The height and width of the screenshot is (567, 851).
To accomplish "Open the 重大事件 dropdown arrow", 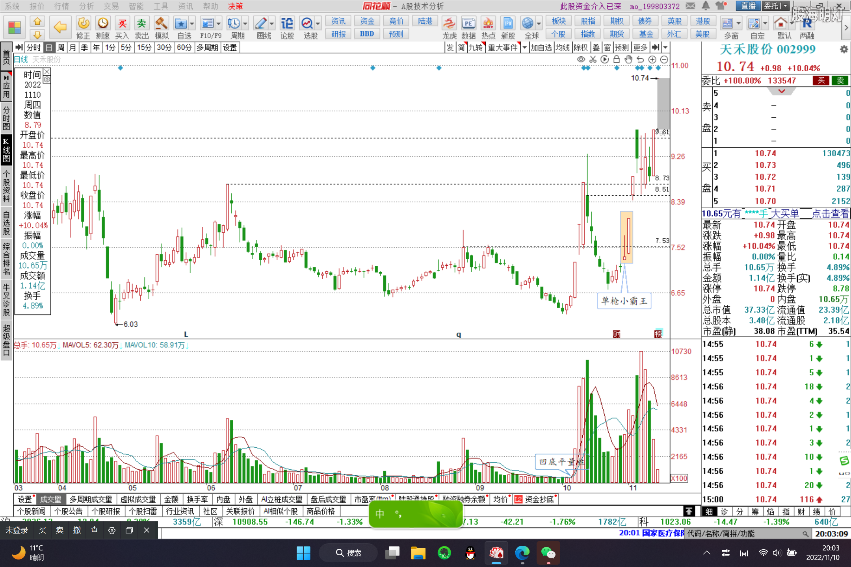I will click(x=524, y=48).
